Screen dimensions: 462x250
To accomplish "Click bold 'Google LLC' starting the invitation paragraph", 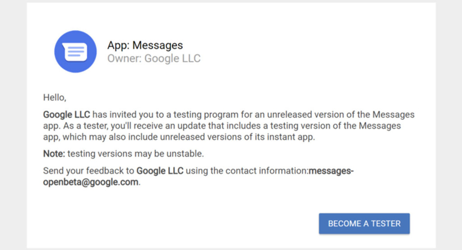I will pos(67,114).
